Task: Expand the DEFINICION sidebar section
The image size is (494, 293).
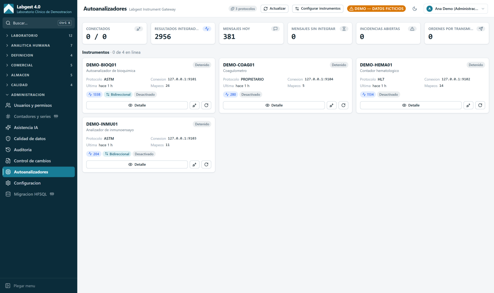Action: (39, 55)
